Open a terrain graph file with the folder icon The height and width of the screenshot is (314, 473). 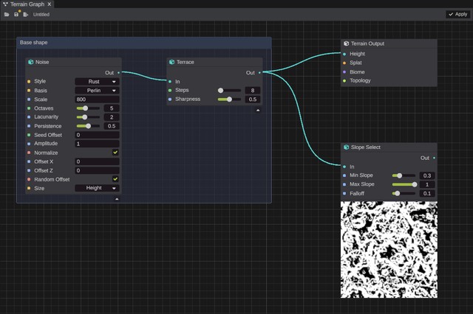pyautogui.click(x=7, y=15)
